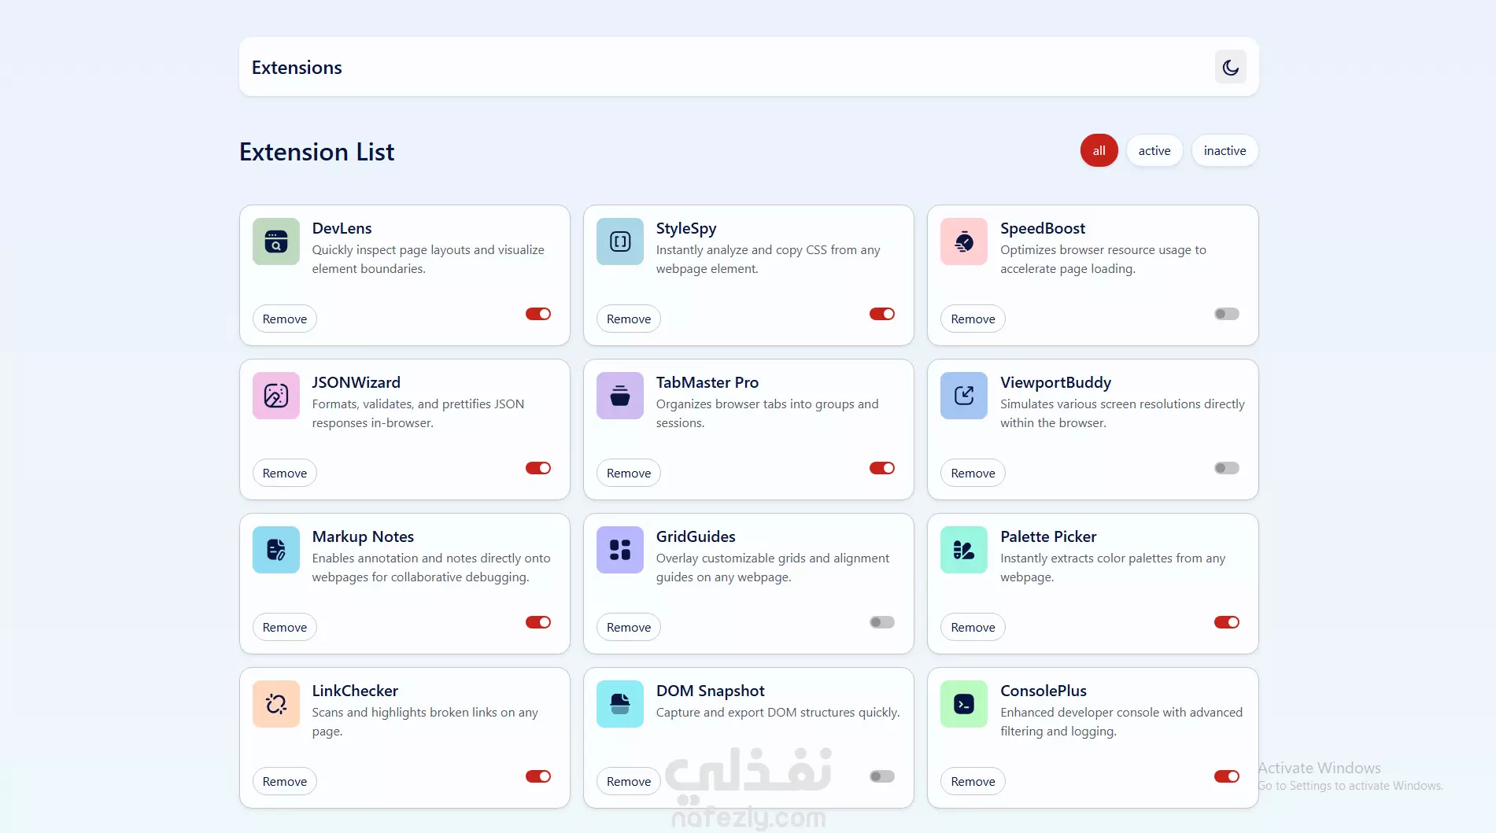This screenshot has height=833, width=1496.
Task: Disable the StyleSpy extension toggle
Action: click(x=882, y=314)
